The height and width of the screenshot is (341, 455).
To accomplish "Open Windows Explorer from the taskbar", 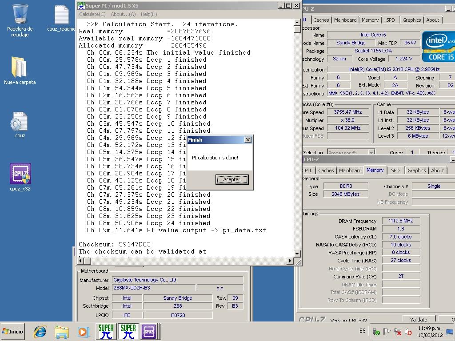I will [x=62, y=331].
